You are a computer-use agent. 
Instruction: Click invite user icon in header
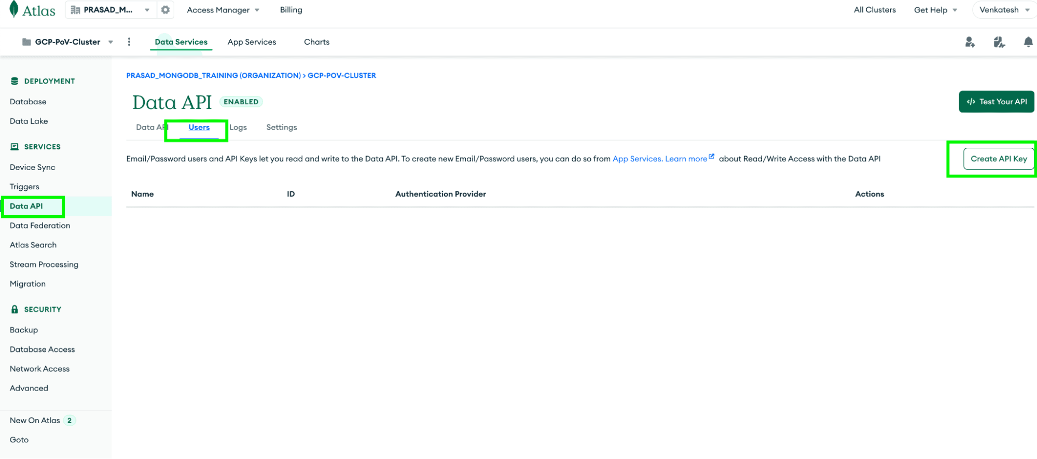pos(970,42)
